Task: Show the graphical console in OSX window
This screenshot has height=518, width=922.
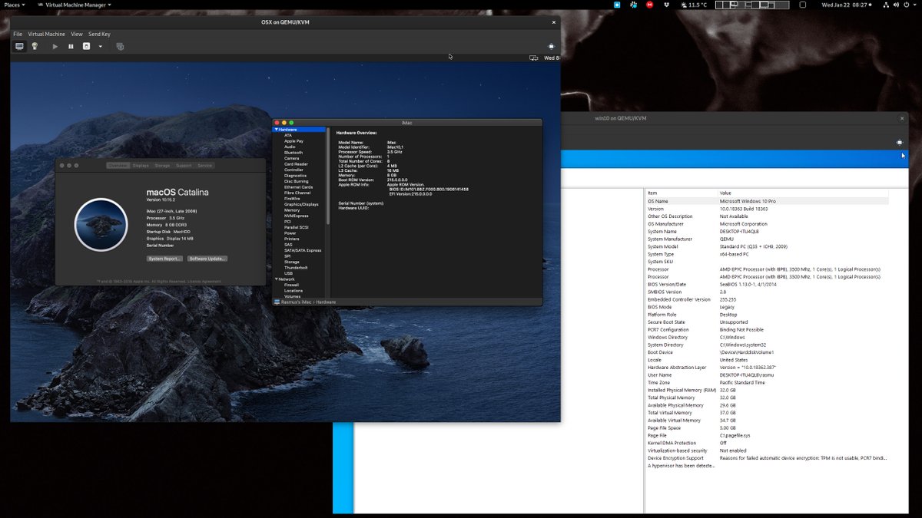Action: click(x=19, y=46)
